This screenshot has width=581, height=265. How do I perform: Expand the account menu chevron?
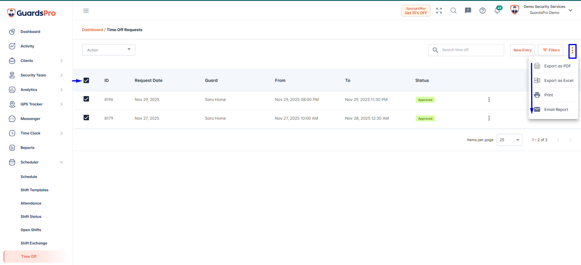tap(570, 10)
